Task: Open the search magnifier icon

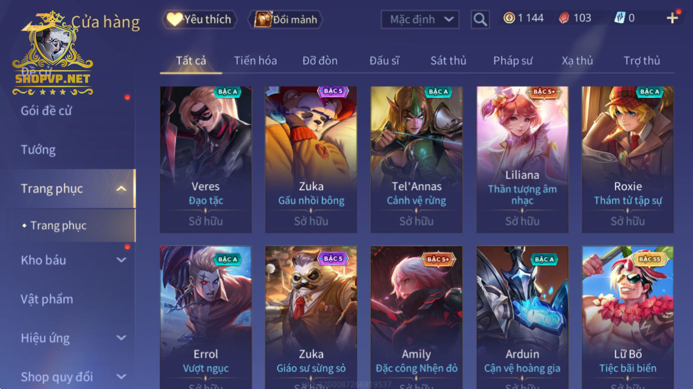Action: click(x=480, y=20)
